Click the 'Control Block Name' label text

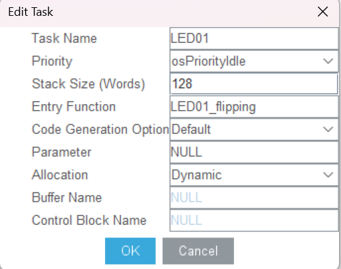click(89, 220)
